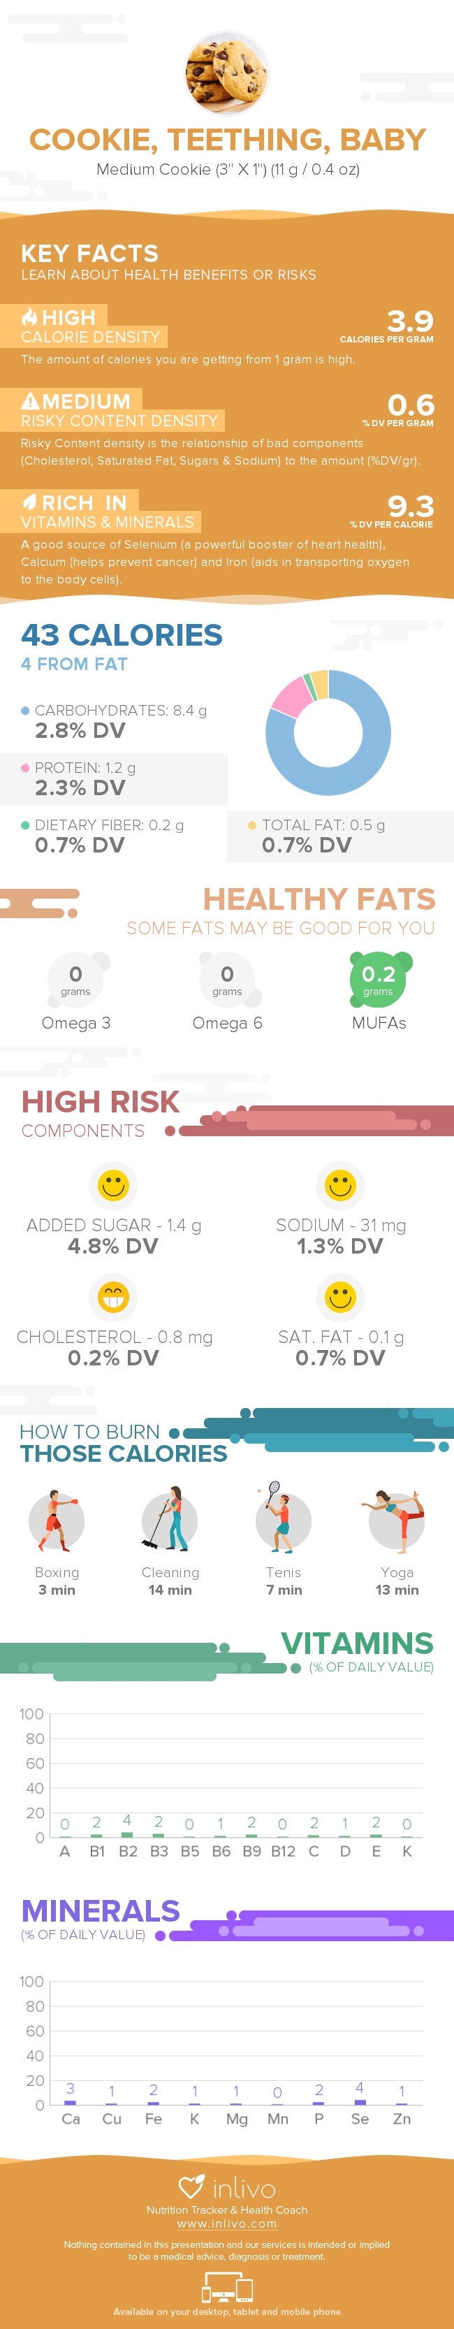
Task: Click the grinning face above Cholesterol
Action: [113, 1296]
